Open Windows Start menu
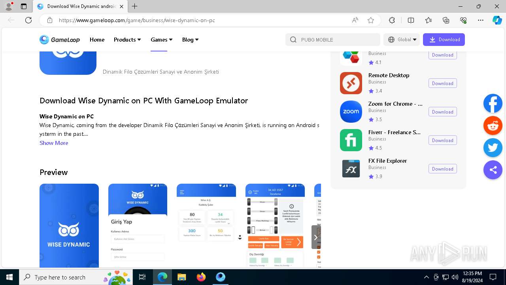The image size is (506, 285). [9, 277]
